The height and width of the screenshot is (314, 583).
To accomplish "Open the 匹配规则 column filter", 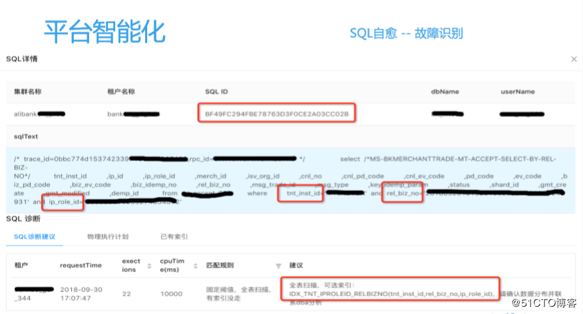I will (x=278, y=265).
